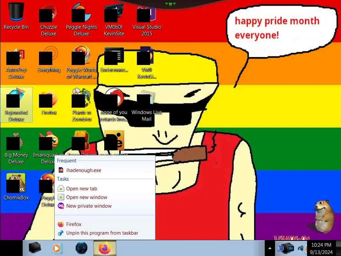Select Peggle World of Warcraft icon
The width and height of the screenshot is (341, 256).
tap(81, 63)
